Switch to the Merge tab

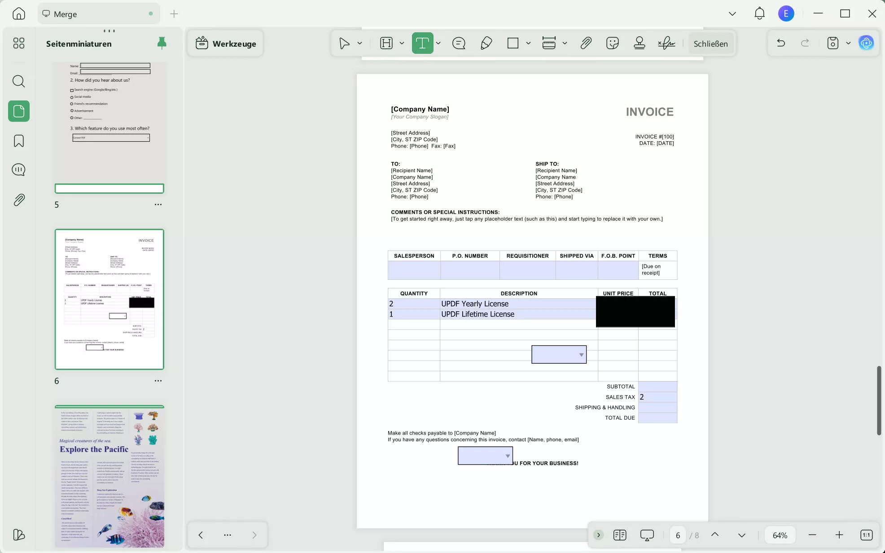(x=65, y=14)
